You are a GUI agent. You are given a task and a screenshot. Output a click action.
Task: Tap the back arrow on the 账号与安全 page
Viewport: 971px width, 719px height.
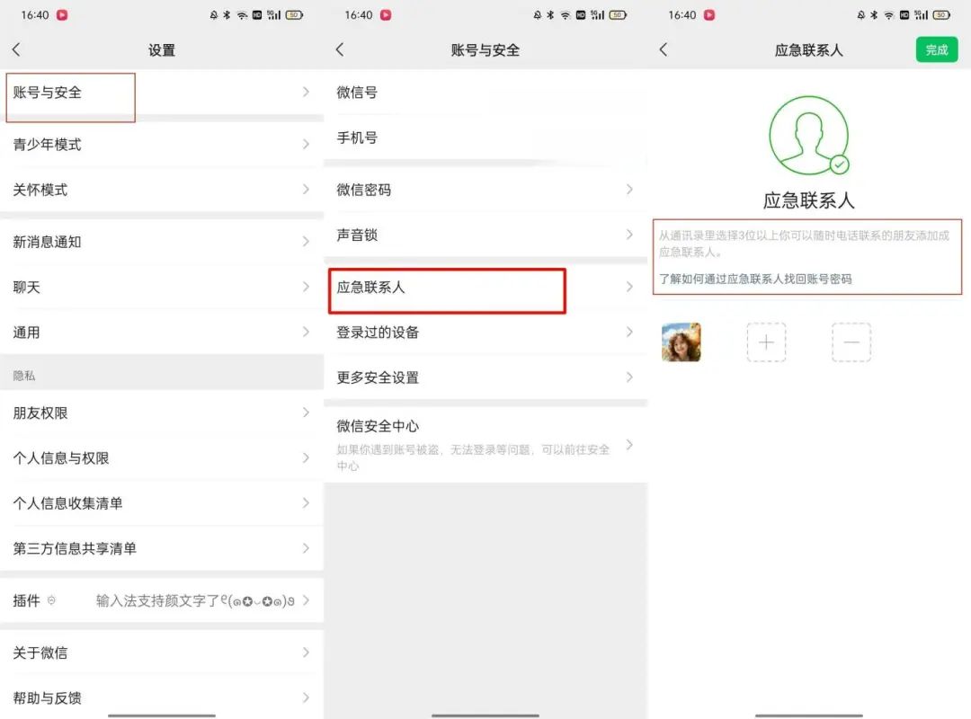(340, 50)
